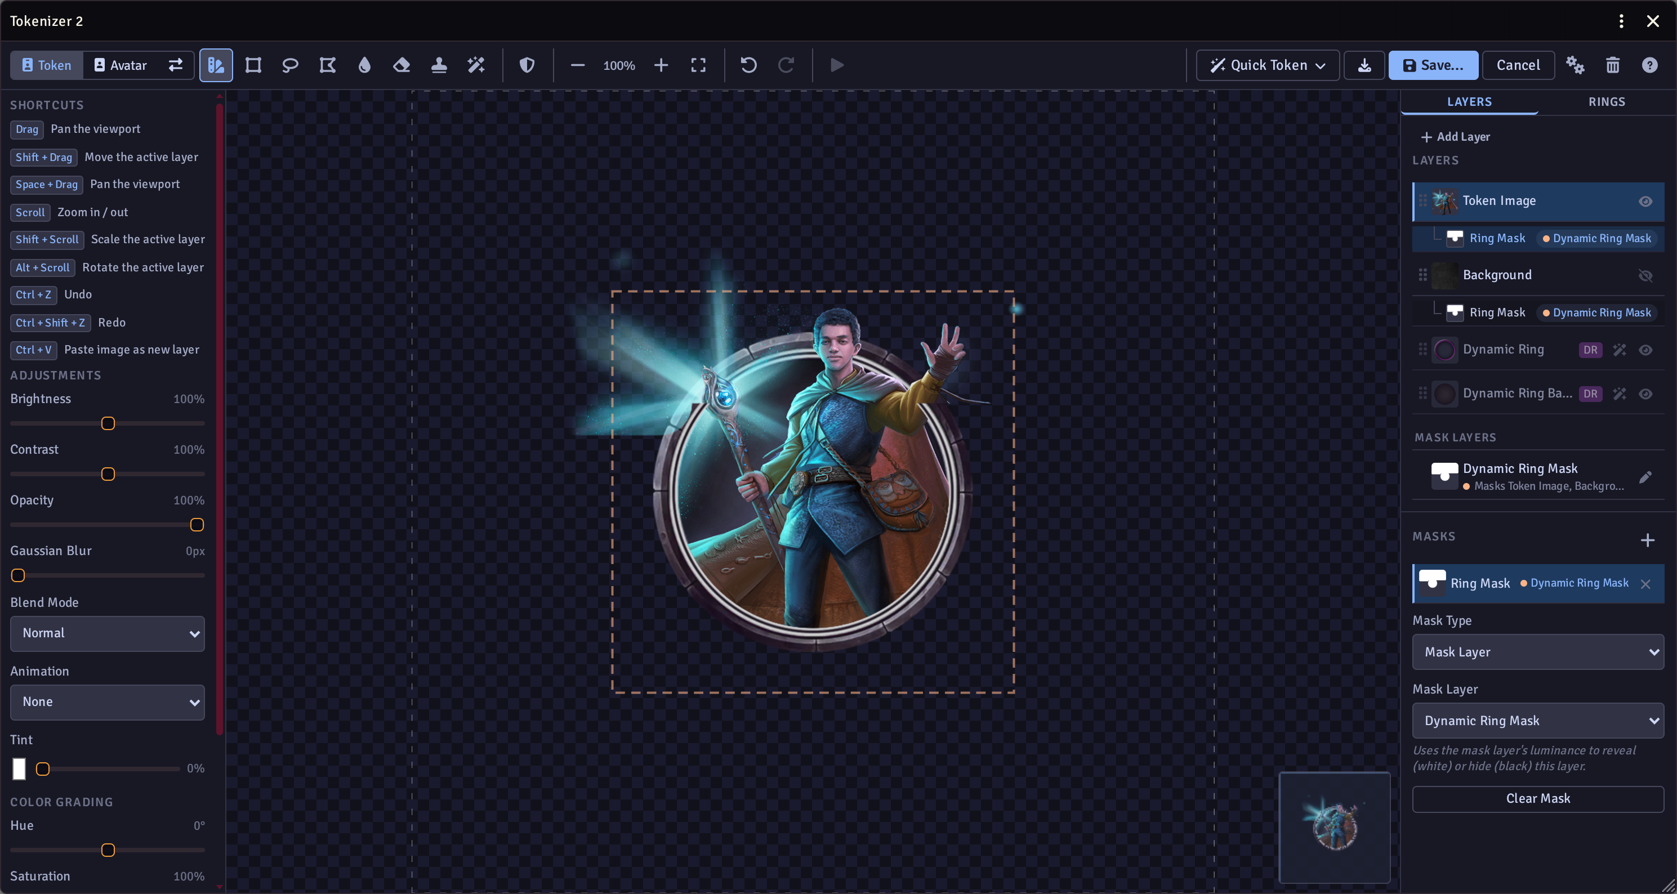Click the Cancel button

(1518, 65)
